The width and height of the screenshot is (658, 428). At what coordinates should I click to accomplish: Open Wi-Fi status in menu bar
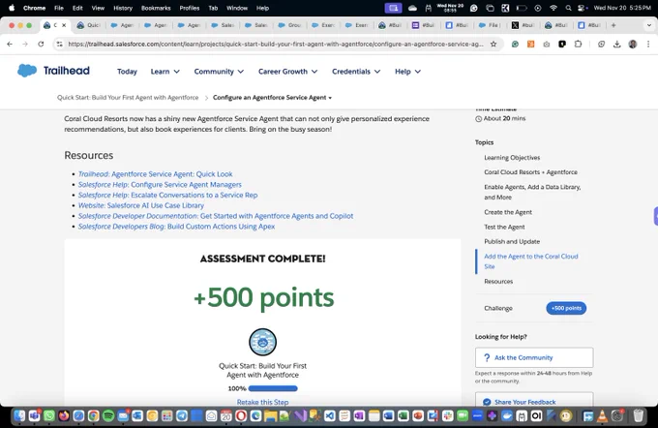553,8
